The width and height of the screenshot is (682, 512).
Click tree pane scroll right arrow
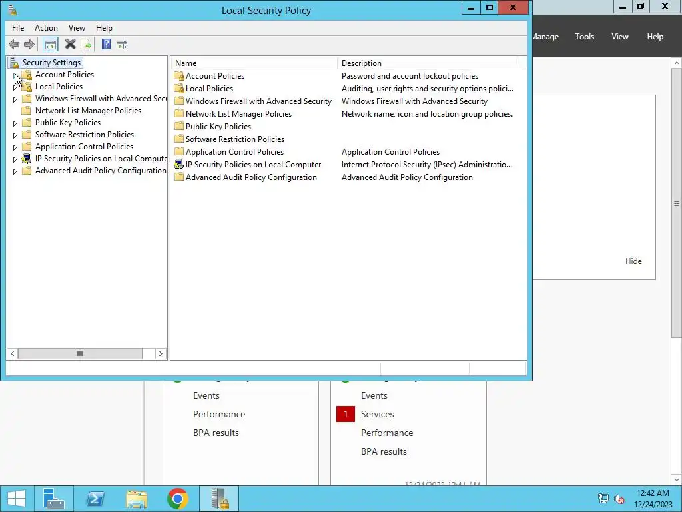pos(161,353)
